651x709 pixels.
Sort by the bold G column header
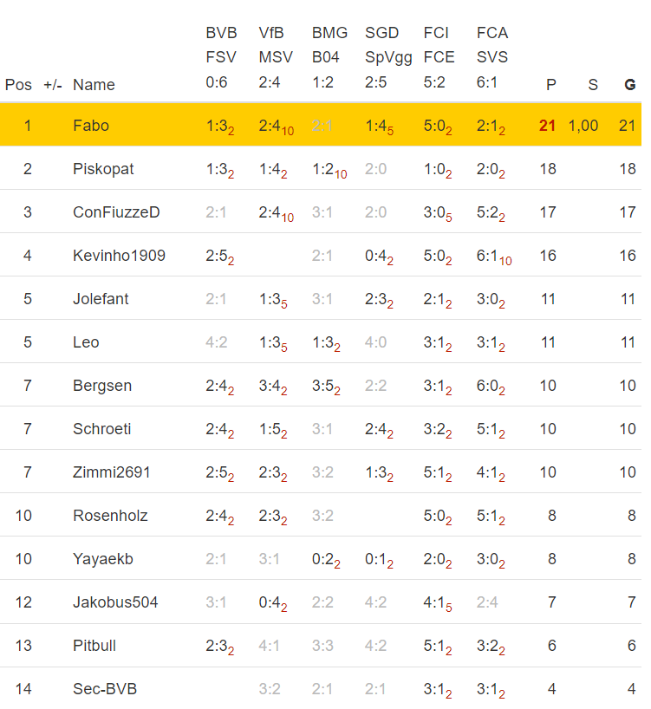tap(630, 85)
